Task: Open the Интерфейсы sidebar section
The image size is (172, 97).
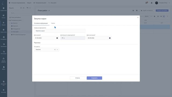Action: pos(3,38)
